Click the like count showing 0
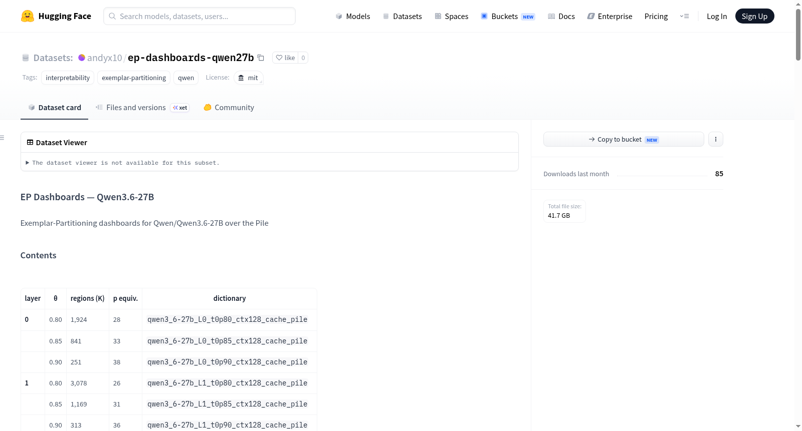The height and width of the screenshot is (431, 802). click(x=303, y=58)
